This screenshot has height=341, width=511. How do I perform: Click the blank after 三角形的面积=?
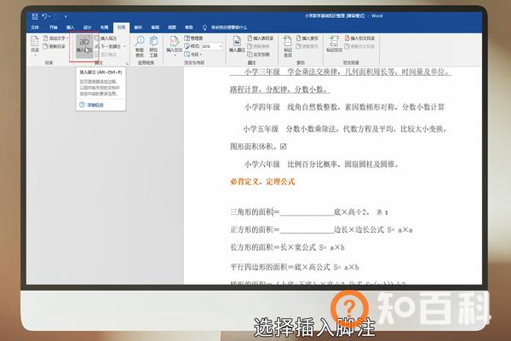307,212
